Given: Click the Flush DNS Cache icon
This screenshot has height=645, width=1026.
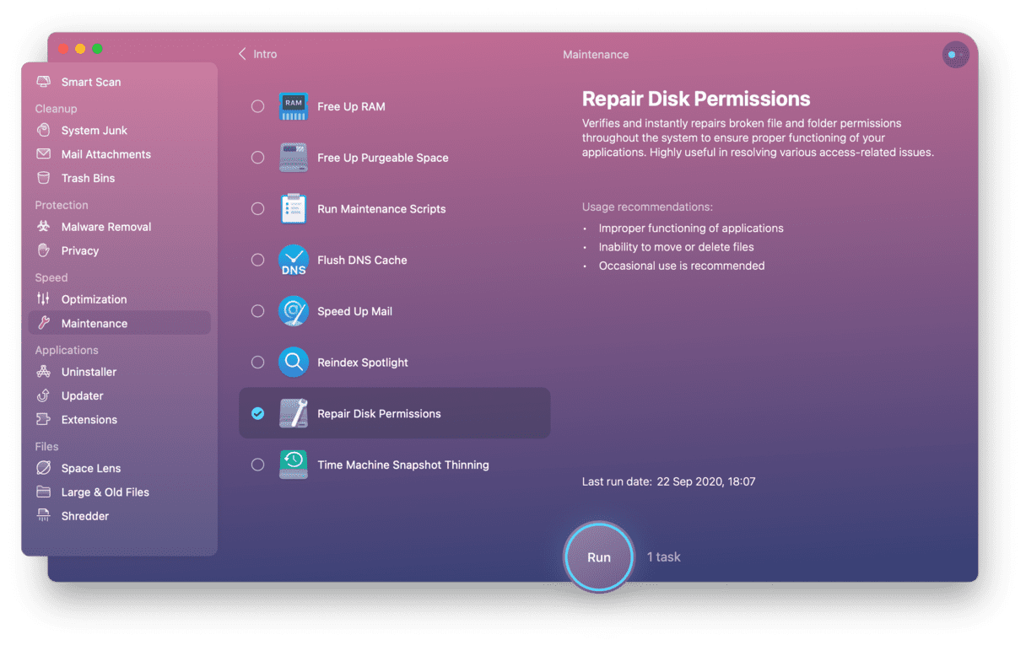Looking at the screenshot, I should click(x=294, y=261).
